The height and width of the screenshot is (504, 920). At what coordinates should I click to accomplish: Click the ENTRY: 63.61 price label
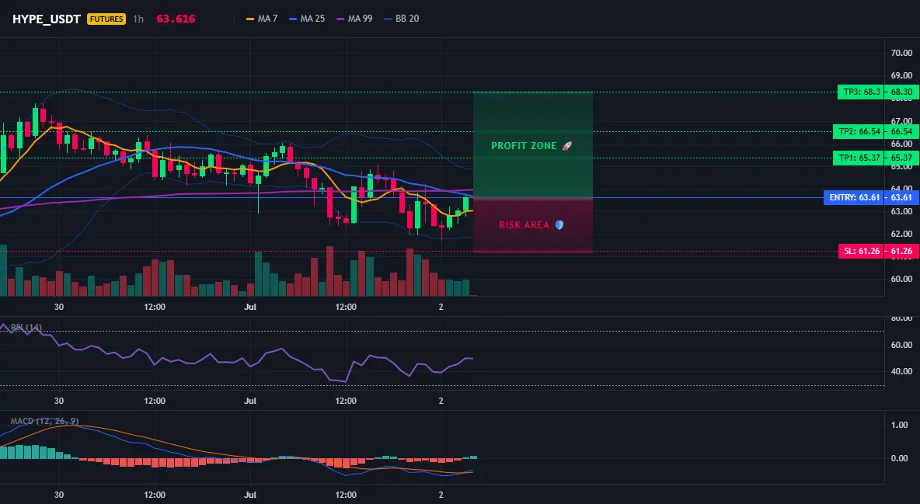coord(854,198)
